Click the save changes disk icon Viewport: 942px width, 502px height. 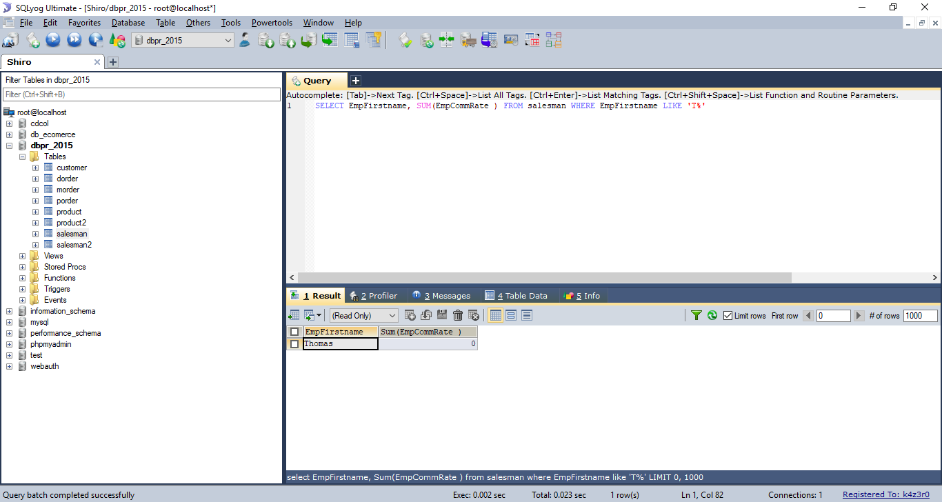(x=442, y=315)
